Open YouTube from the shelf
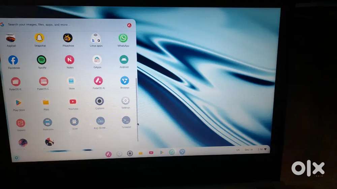 (x=151, y=153)
